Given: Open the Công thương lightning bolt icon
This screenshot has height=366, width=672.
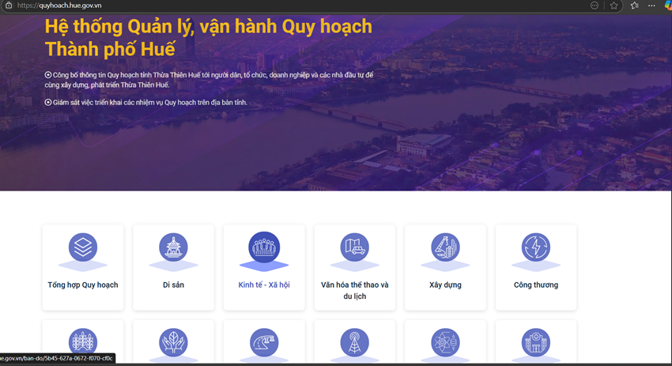Looking at the screenshot, I should [536, 247].
